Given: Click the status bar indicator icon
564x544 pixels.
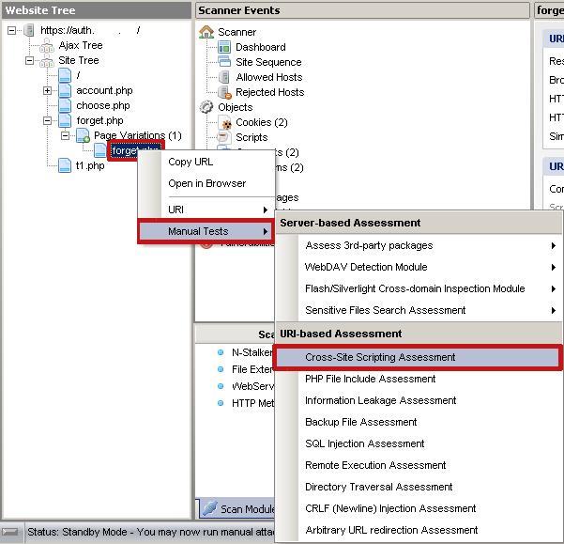Looking at the screenshot, I should (9, 532).
